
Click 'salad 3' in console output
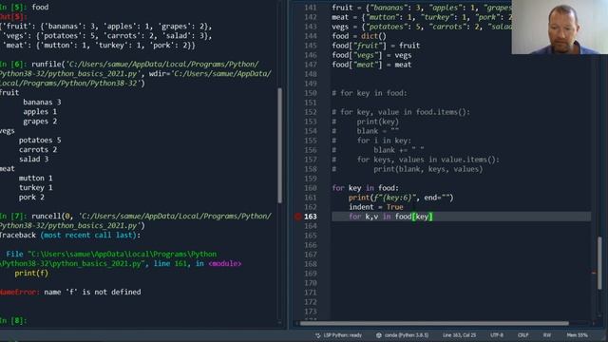pos(34,159)
